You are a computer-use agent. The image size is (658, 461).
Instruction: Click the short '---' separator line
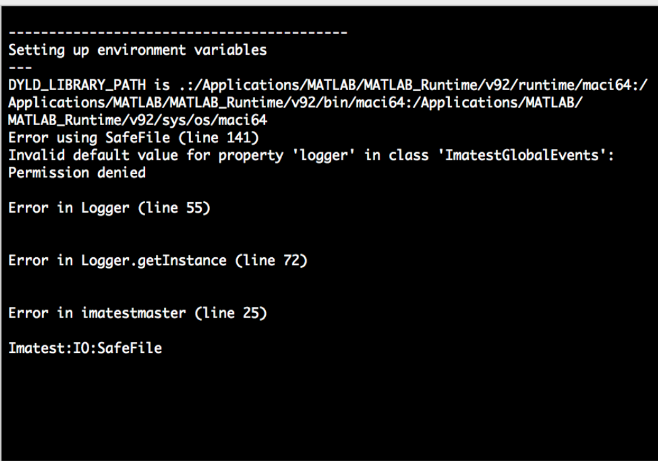click(x=20, y=67)
